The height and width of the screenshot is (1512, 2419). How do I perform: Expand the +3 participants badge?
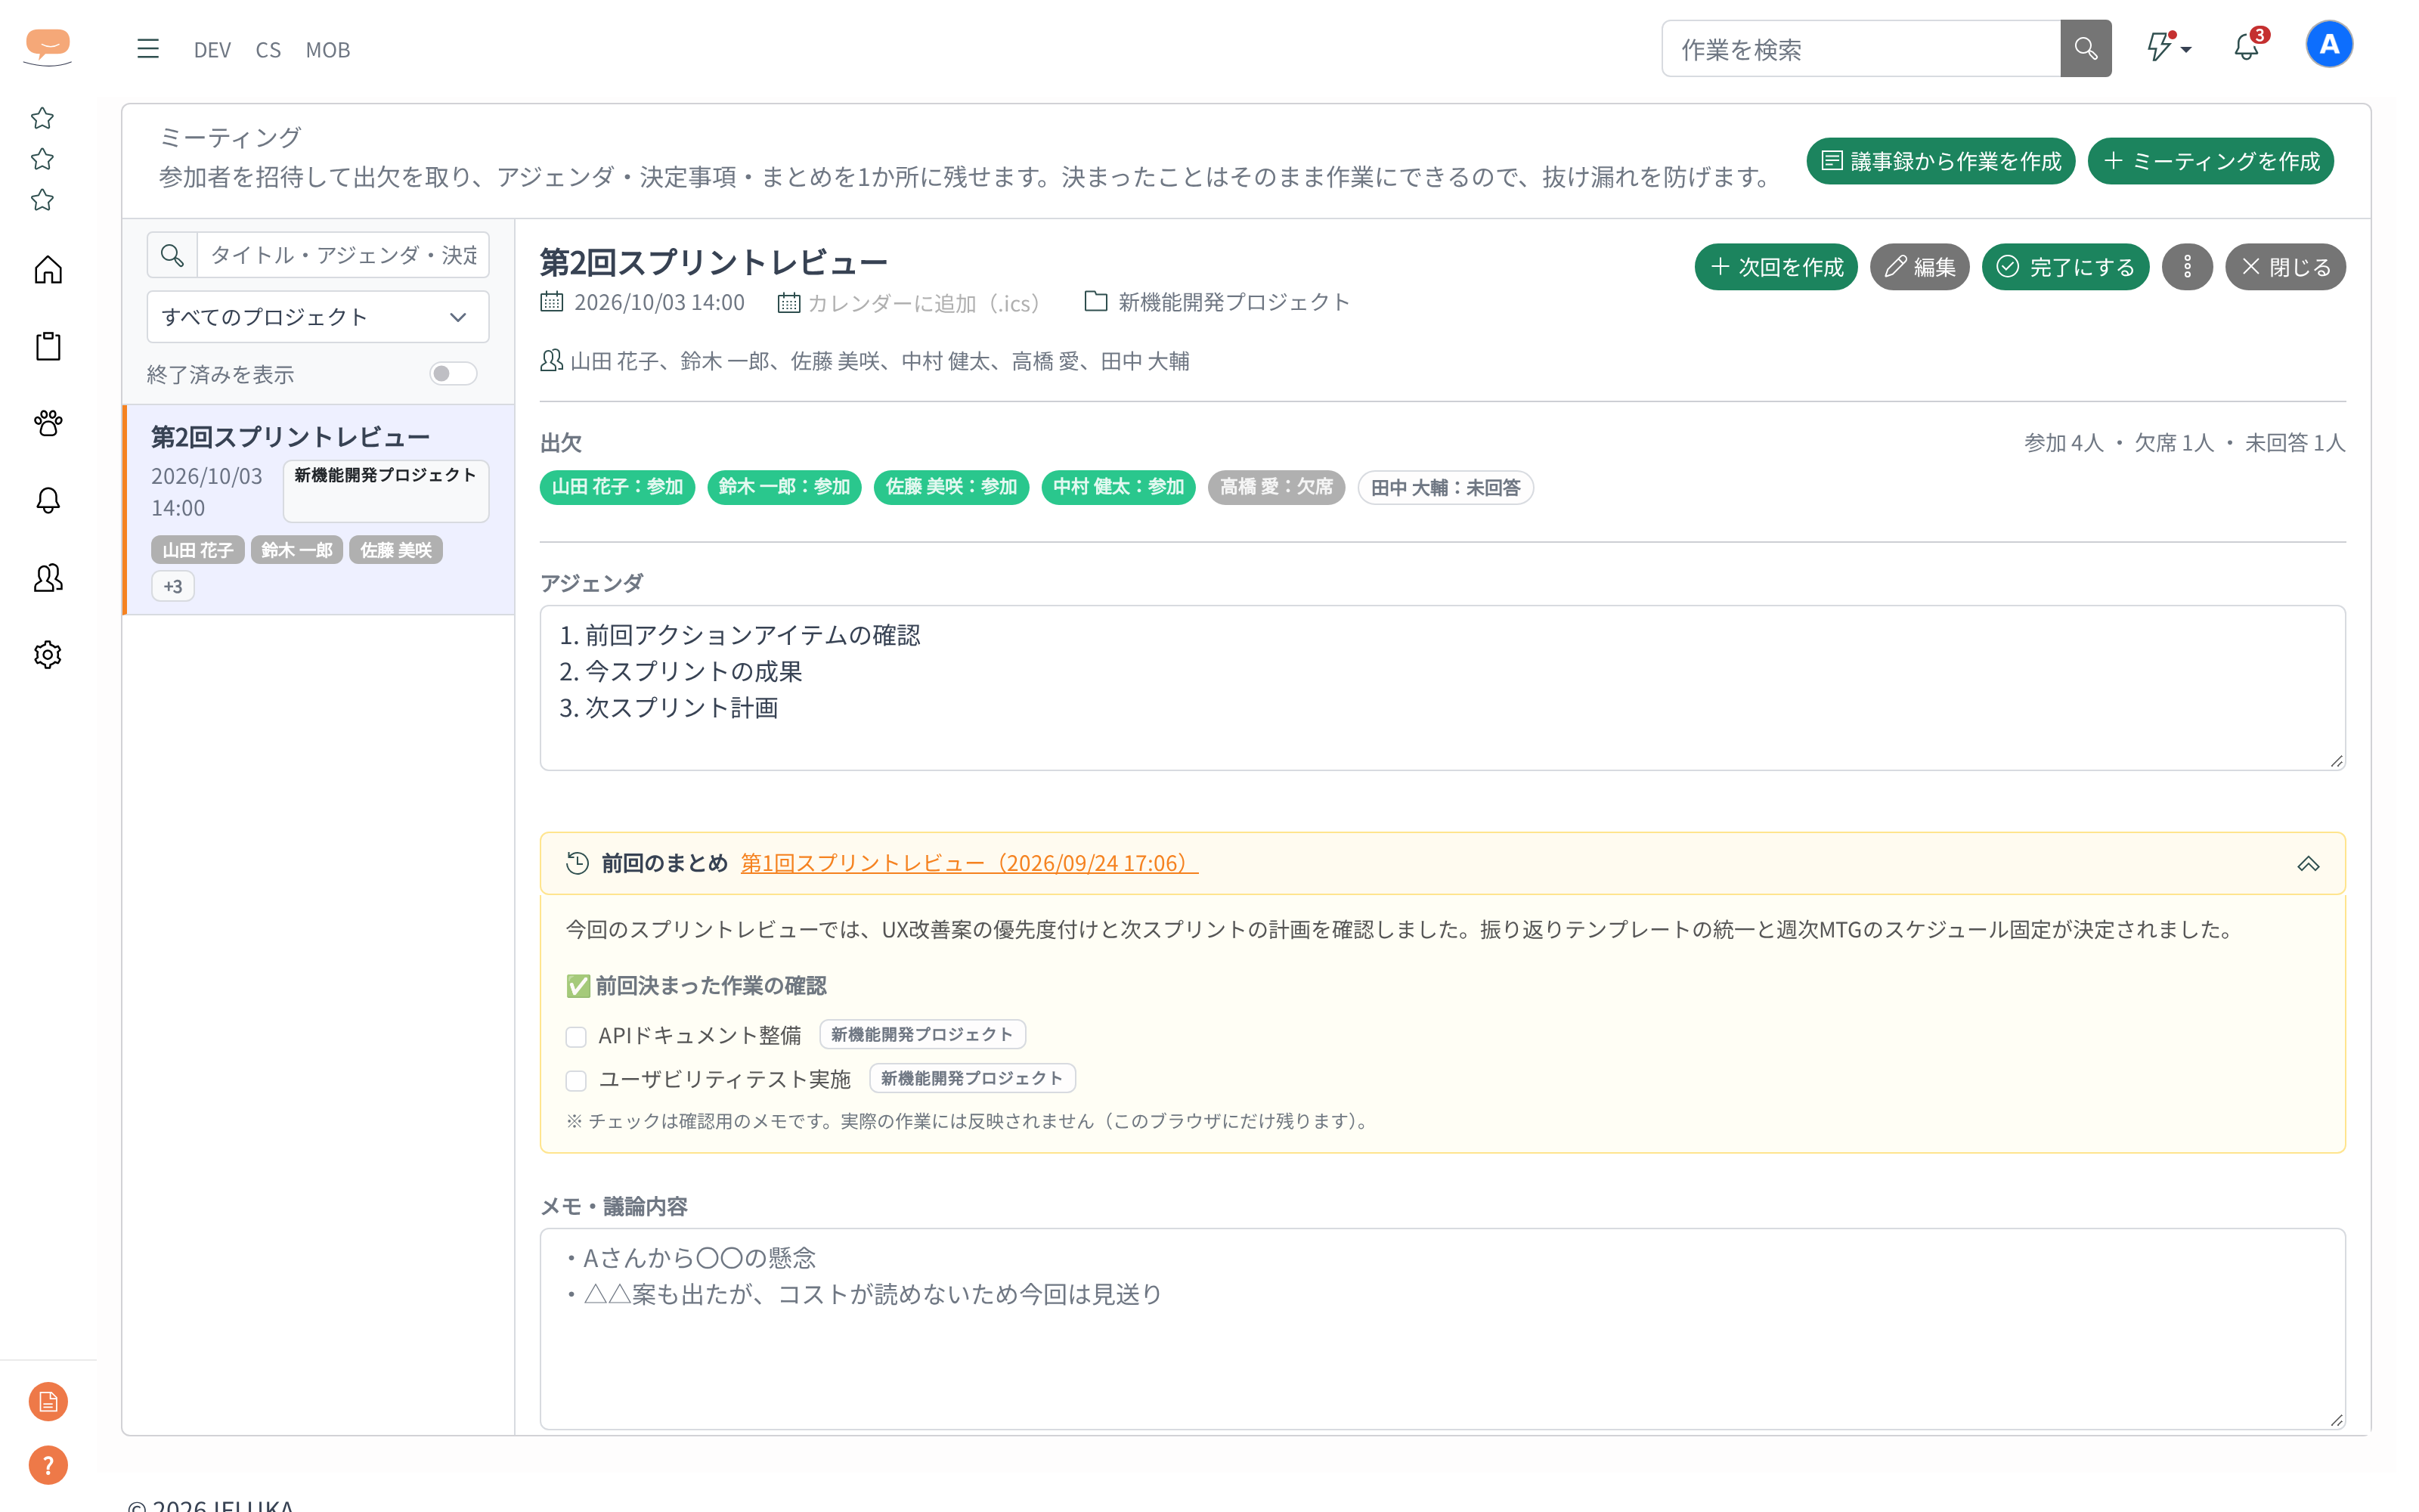[x=173, y=586]
